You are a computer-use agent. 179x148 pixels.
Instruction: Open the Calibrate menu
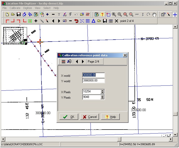(15, 8)
